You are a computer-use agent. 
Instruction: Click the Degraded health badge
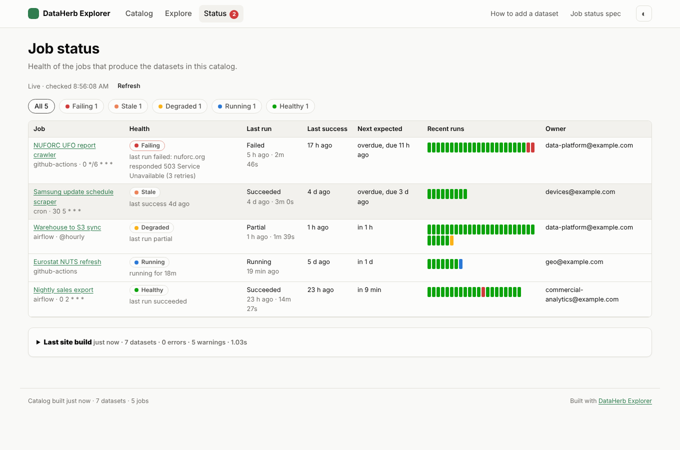tap(151, 227)
